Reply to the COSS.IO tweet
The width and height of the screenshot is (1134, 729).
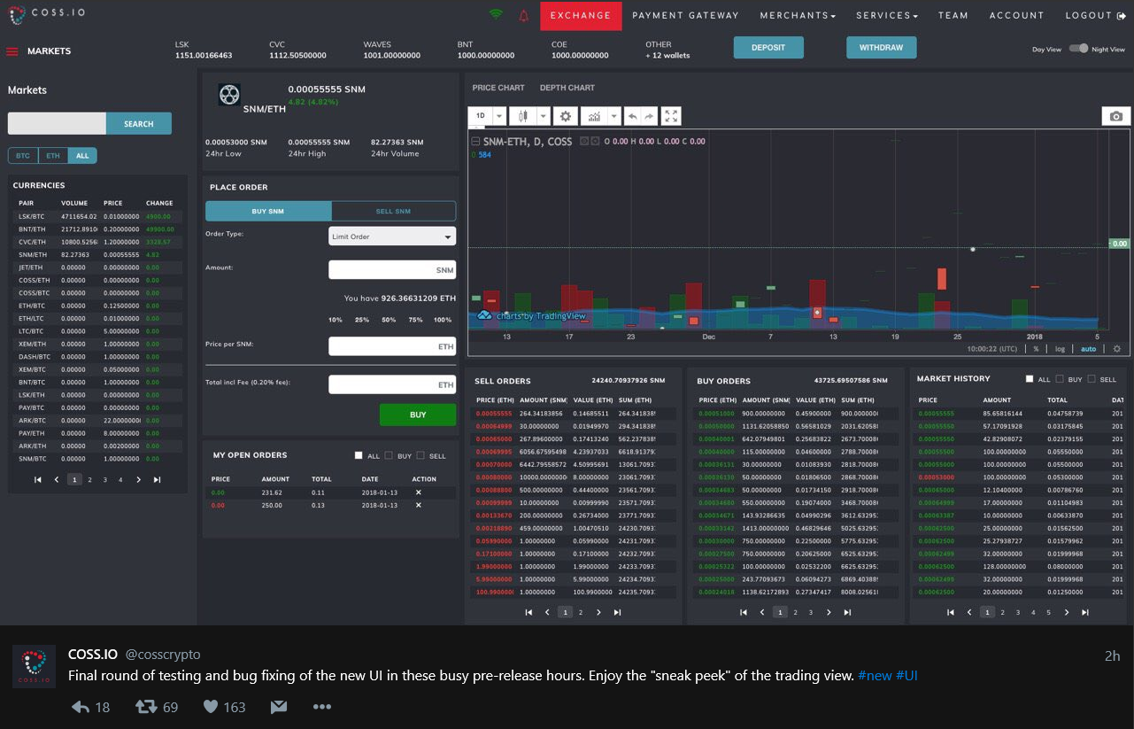[80, 707]
